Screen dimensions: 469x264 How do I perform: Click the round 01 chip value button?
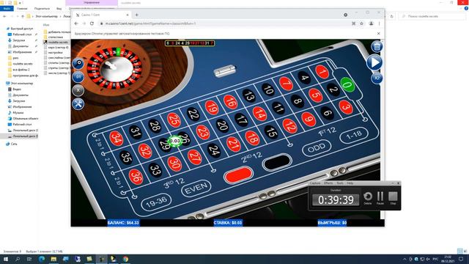(x=78, y=77)
